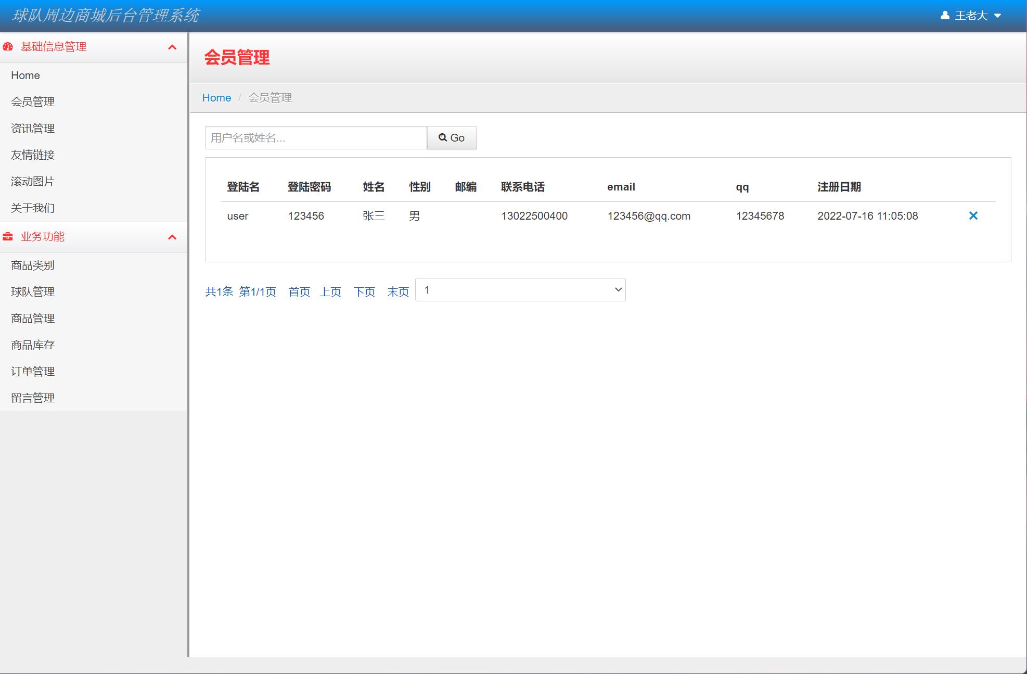Open the page number selector dropdown
This screenshot has width=1027, height=674.
point(520,289)
